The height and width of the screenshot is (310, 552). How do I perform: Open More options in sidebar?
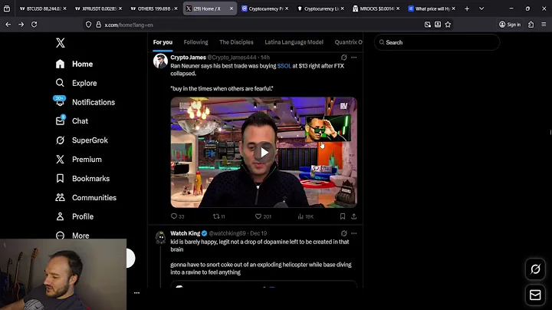click(x=72, y=236)
